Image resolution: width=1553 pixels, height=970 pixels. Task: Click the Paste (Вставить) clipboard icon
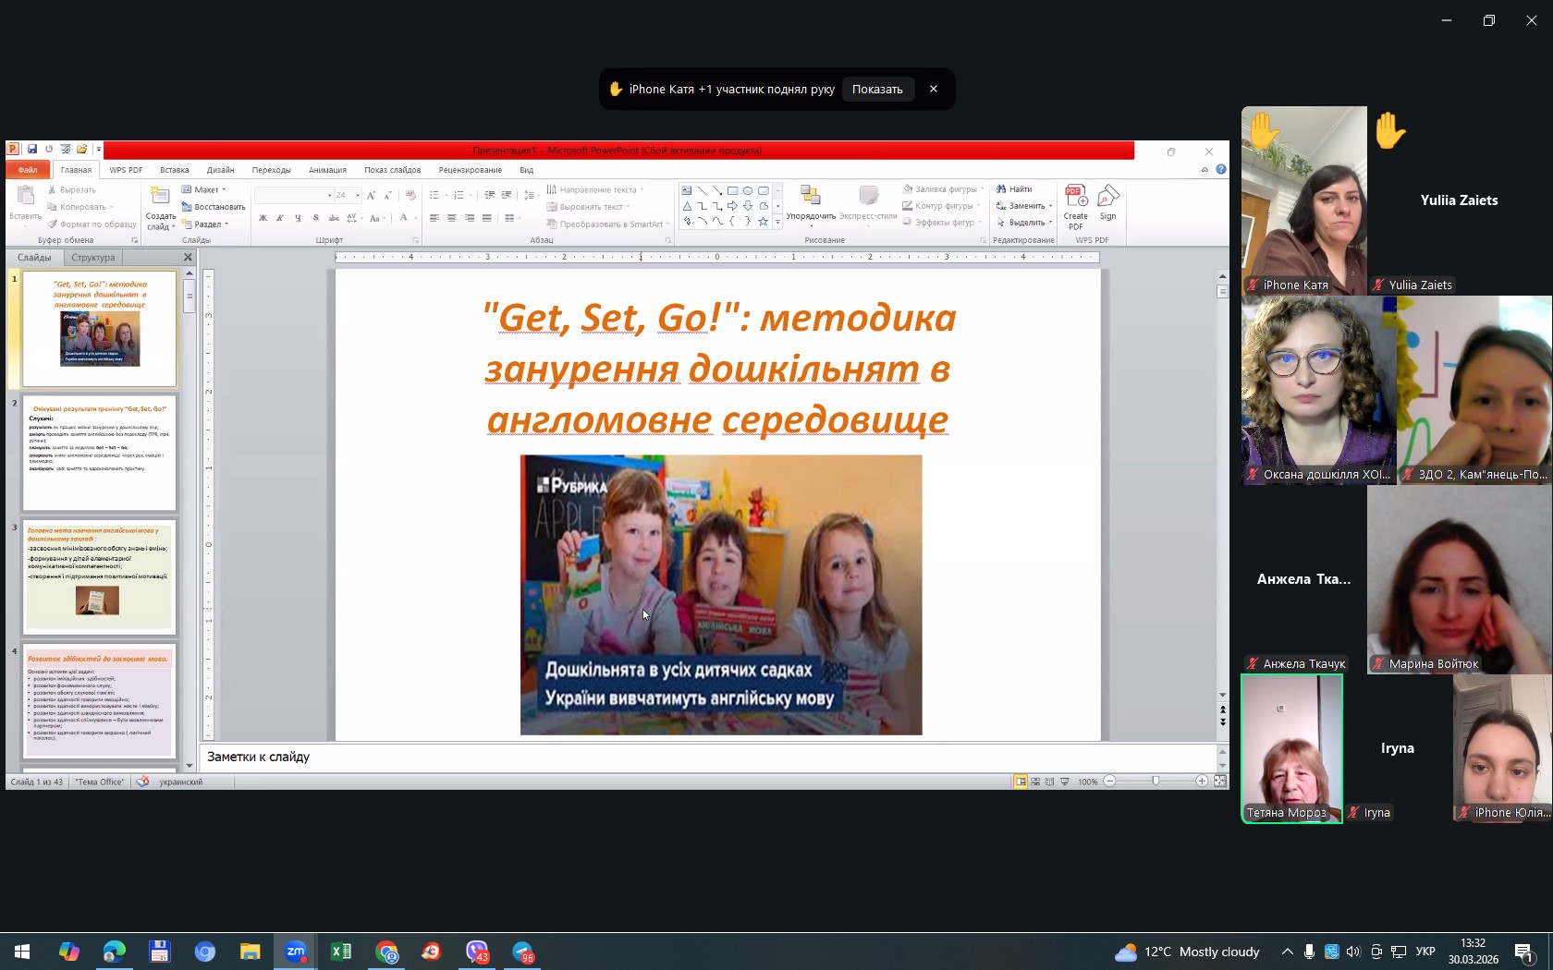26,196
